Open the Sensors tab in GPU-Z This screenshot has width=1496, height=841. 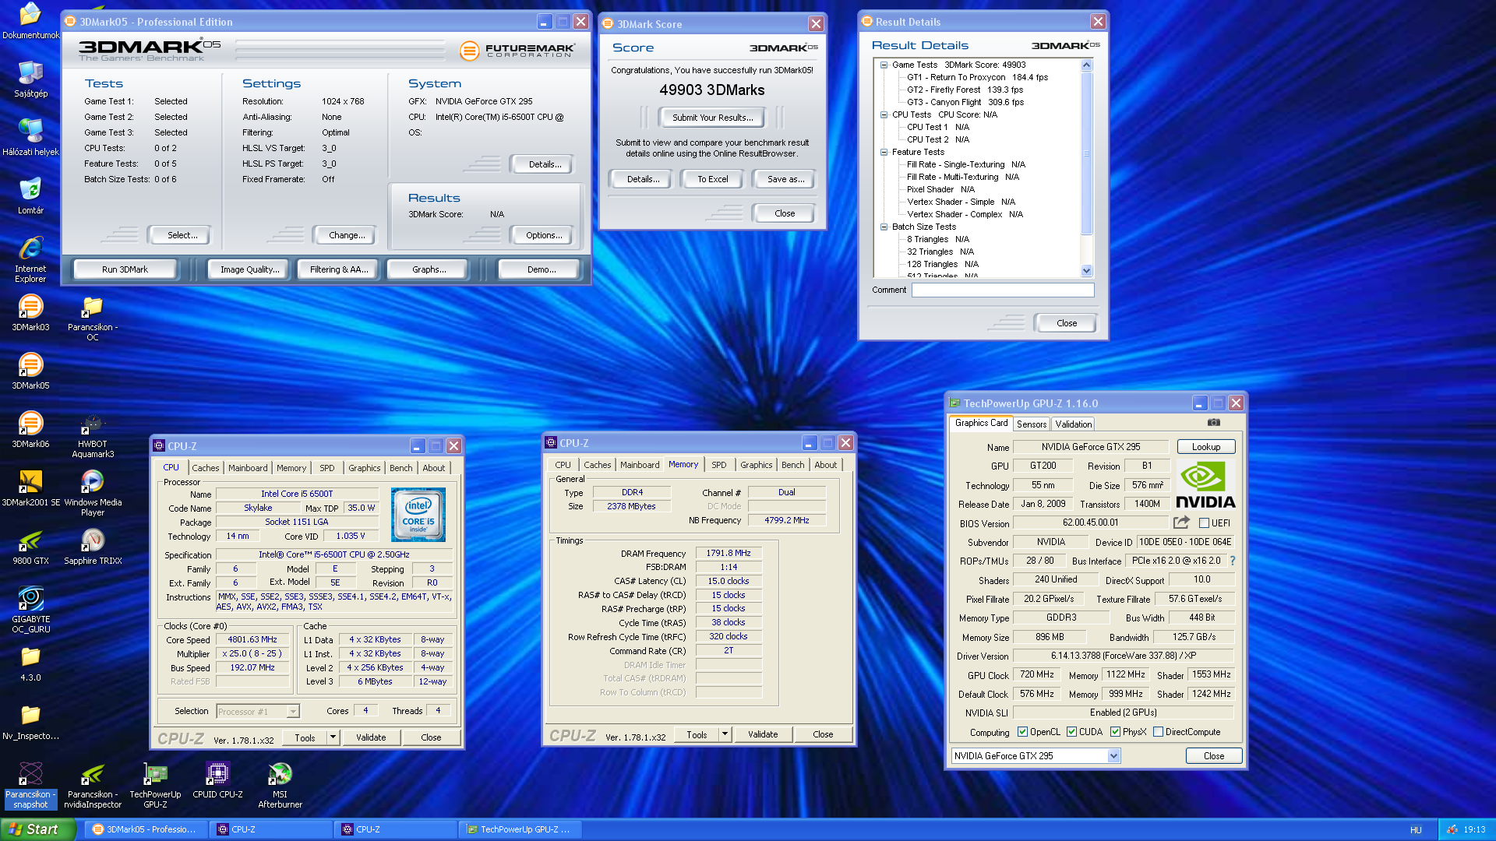tap(1032, 424)
